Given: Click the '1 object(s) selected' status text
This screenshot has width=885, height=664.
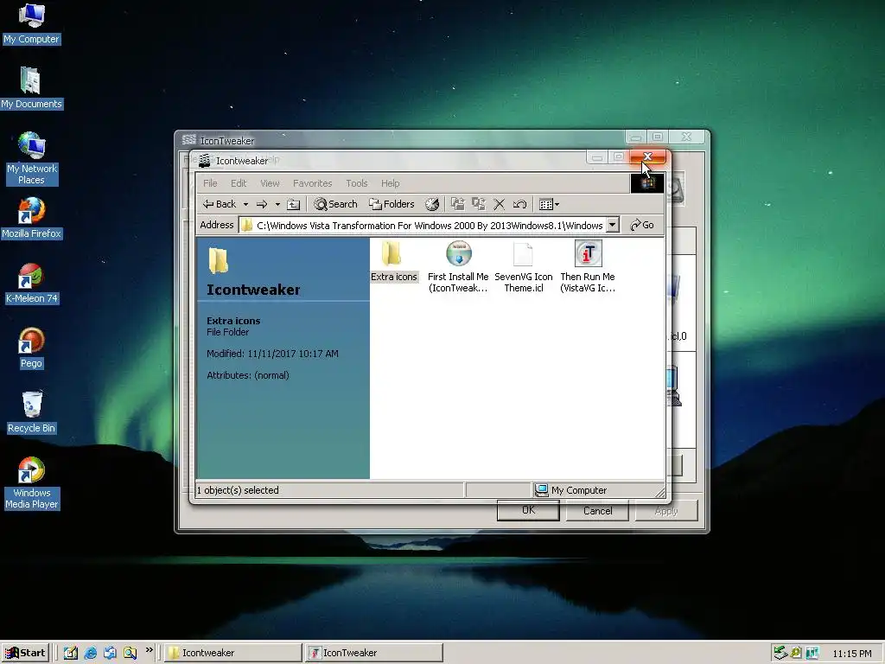Looking at the screenshot, I should coord(238,490).
